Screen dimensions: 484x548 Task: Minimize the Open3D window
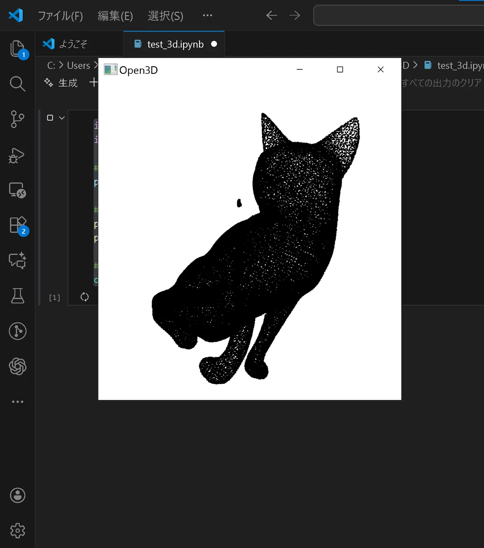(x=300, y=69)
